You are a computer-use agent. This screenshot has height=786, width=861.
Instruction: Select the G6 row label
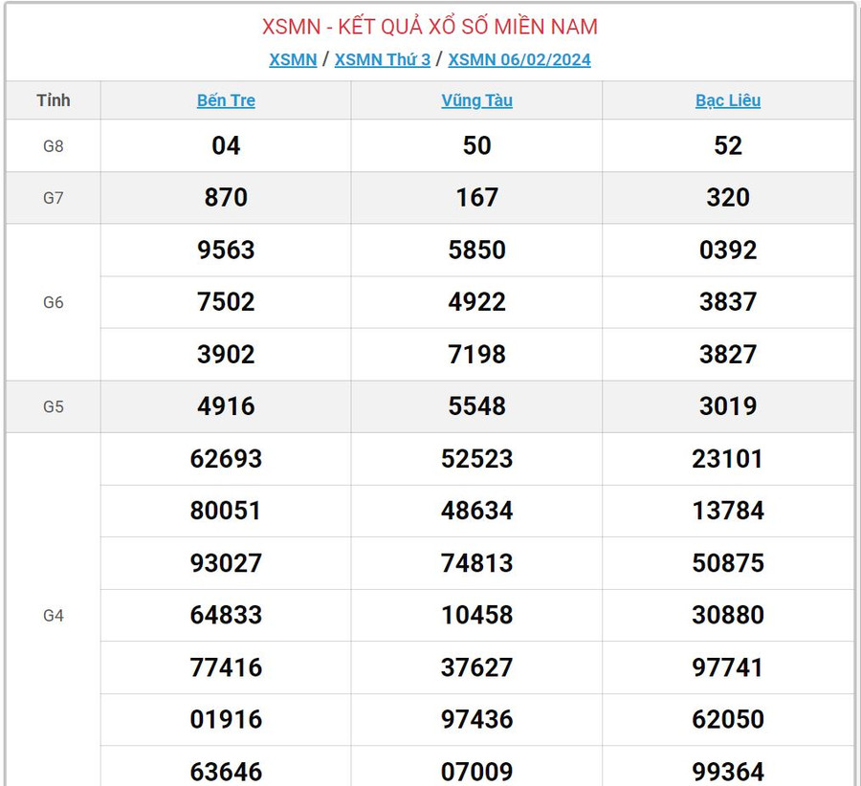(x=54, y=302)
